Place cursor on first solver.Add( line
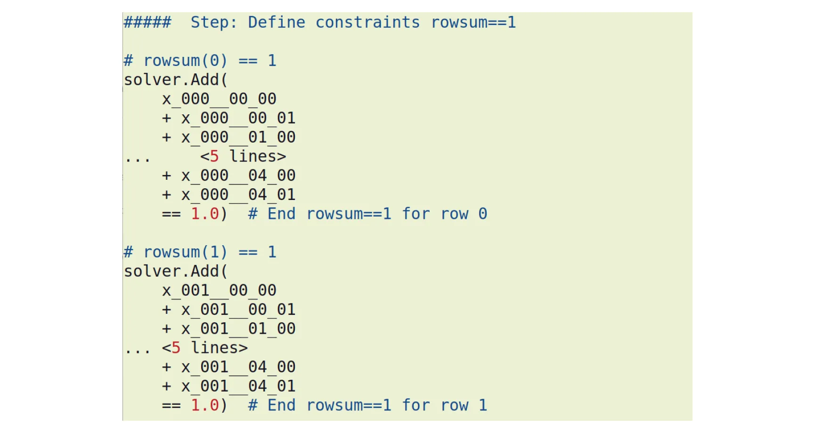The width and height of the screenshot is (815, 432). tap(175, 80)
